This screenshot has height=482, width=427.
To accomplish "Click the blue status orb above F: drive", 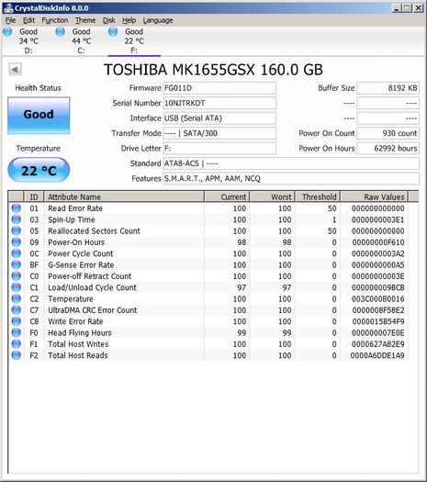I will click(113, 31).
